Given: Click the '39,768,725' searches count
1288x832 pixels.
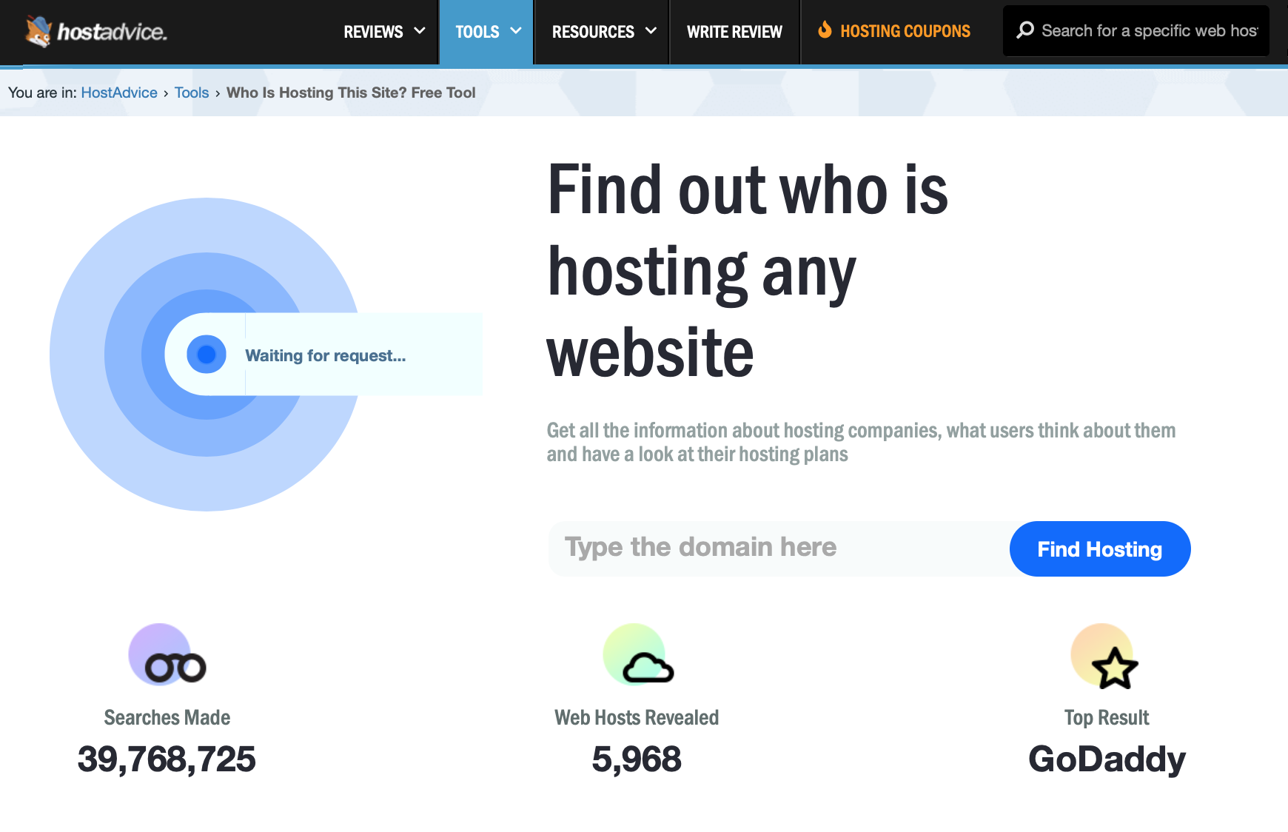Looking at the screenshot, I should 167,759.
